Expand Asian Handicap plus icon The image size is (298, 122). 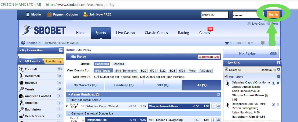[97, 94]
